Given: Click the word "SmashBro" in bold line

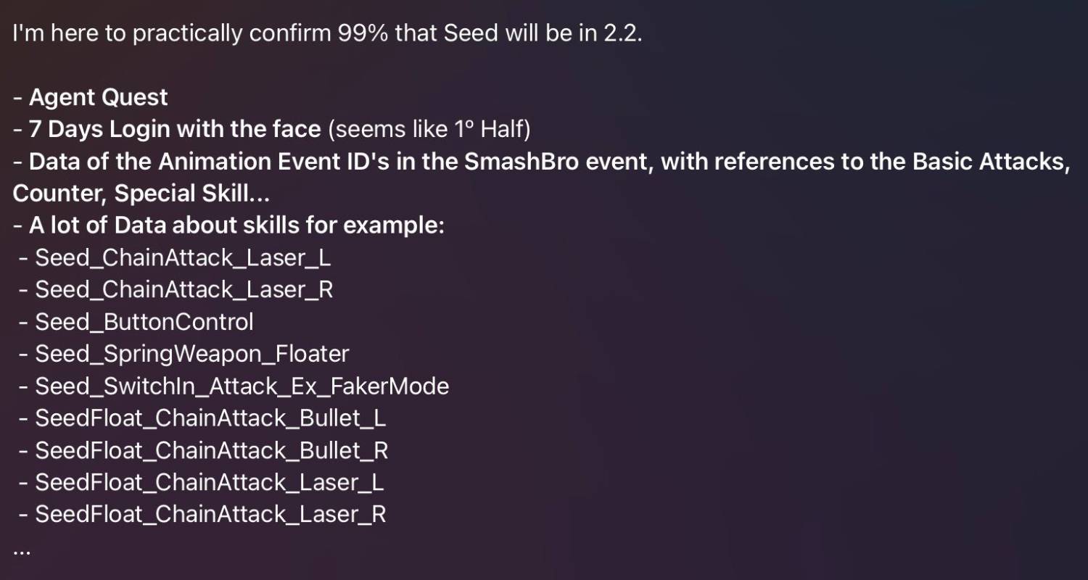Looking at the screenshot, I should pos(521,162).
